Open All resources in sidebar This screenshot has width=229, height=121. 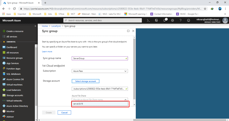coord(12,53)
